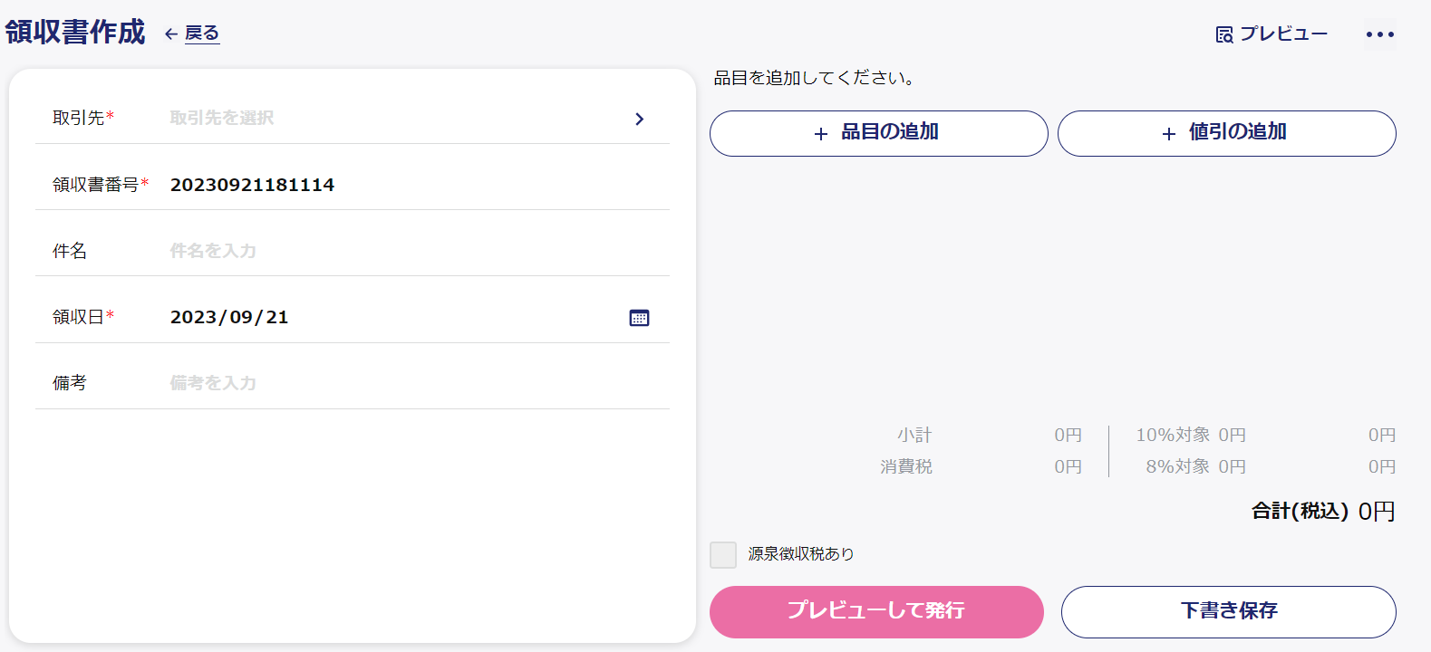This screenshot has width=1431, height=652.
Task: Click プレビューして発行 button
Action: 876,611
